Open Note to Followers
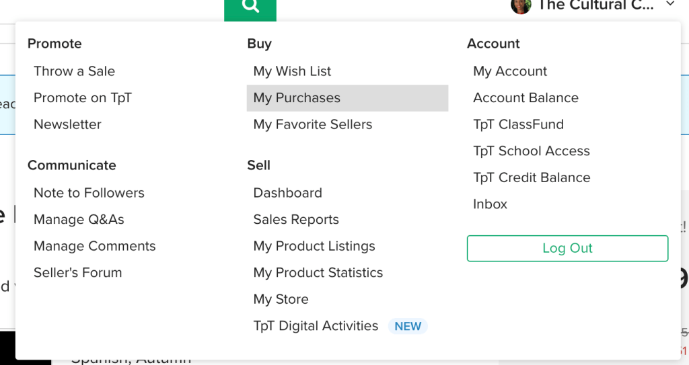Screen dimensions: 689x365 [x=89, y=193]
